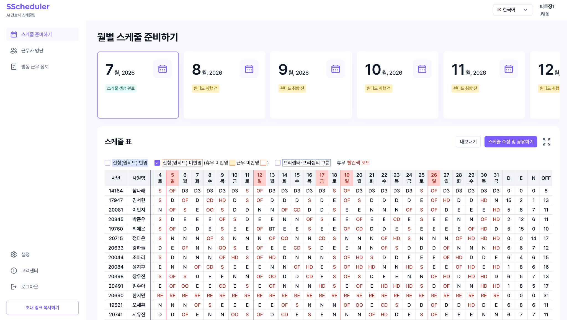Click the calendar icon on October 2026 card
Viewport: 567px width, 320px height.
[422, 69]
